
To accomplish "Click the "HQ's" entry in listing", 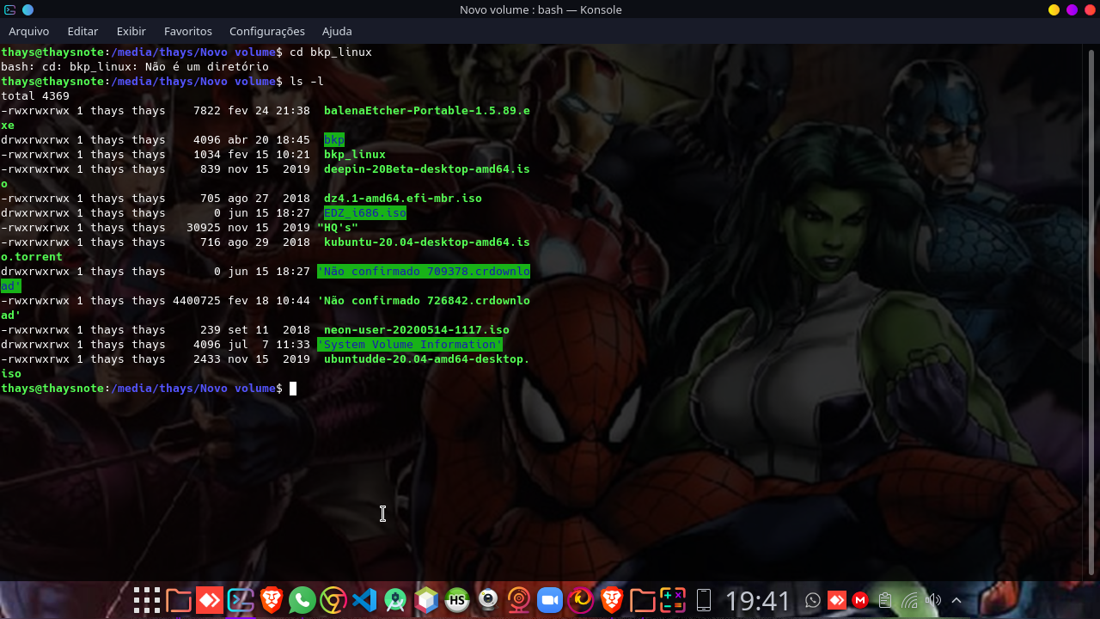I will click(x=338, y=227).
